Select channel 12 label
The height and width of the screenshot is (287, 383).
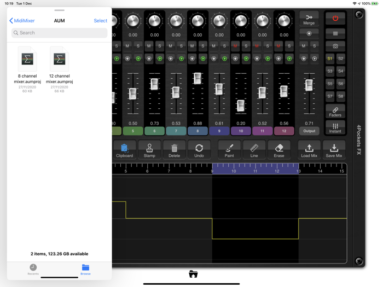pyautogui.click(x=284, y=131)
